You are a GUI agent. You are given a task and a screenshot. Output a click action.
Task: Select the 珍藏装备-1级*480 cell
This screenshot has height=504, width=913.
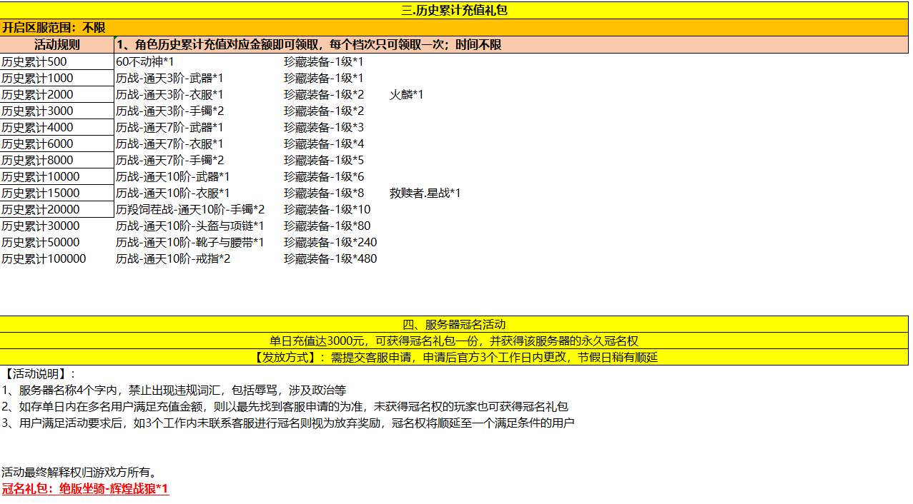pos(330,258)
